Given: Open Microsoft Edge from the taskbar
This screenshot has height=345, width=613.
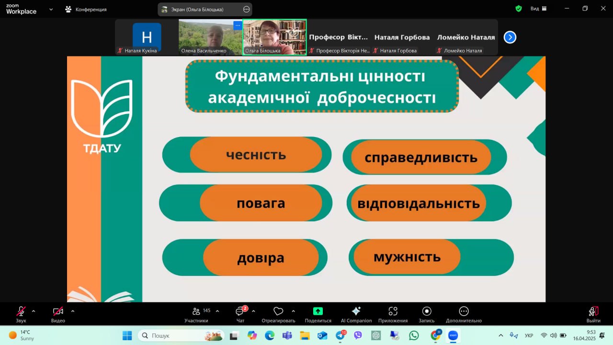Looking at the screenshot, I should click(x=270, y=335).
